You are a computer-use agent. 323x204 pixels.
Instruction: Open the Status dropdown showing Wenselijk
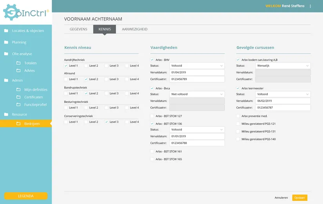[x=283, y=66]
